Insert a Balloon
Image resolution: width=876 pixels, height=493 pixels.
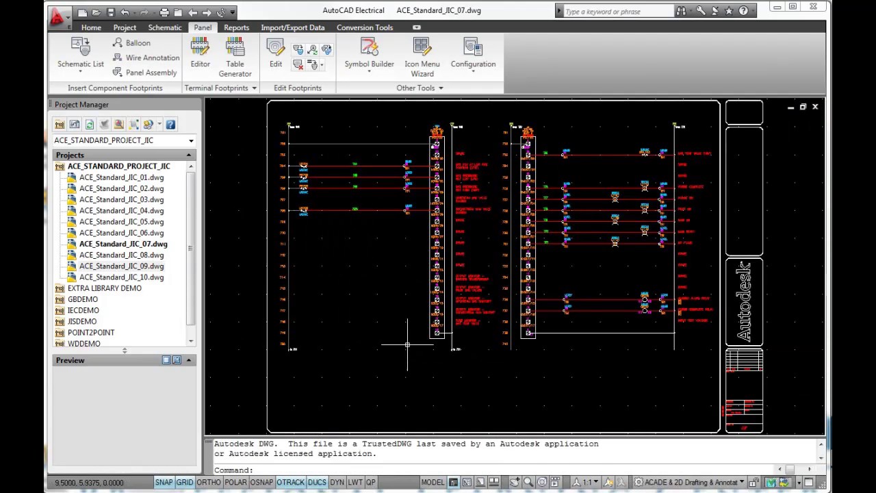click(x=131, y=42)
